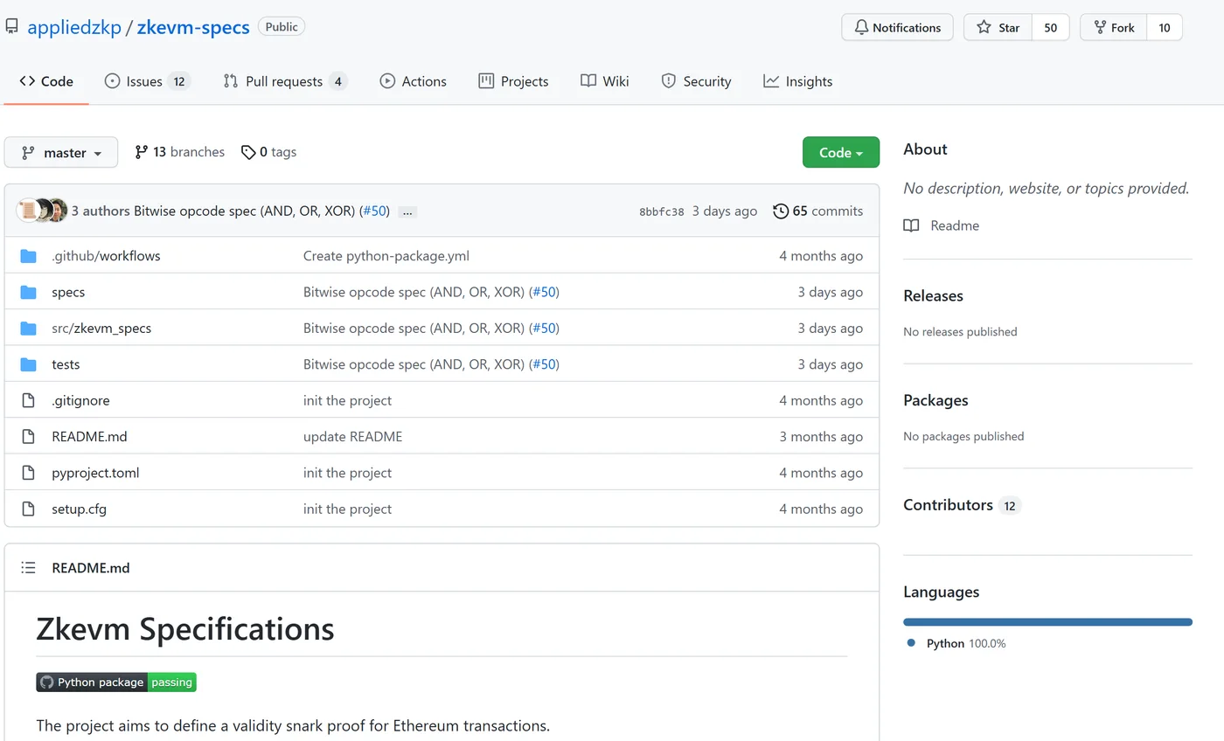Open PR #50 link in specs row
This screenshot has width=1224, height=741.
[x=544, y=292]
